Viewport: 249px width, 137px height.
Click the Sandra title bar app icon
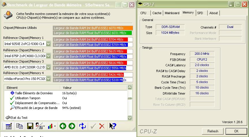click(4, 4)
